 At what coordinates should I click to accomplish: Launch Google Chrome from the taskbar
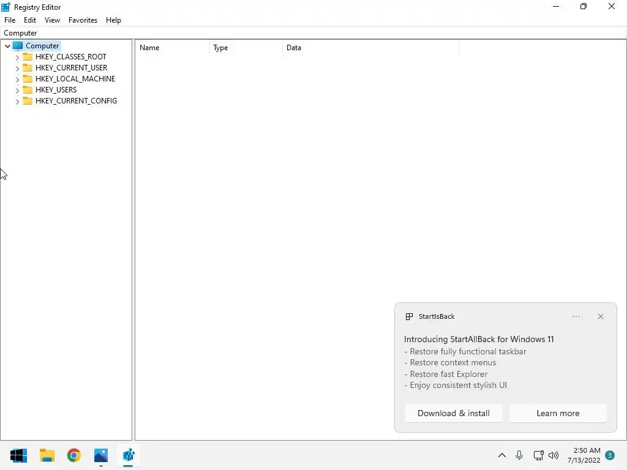(x=73, y=455)
